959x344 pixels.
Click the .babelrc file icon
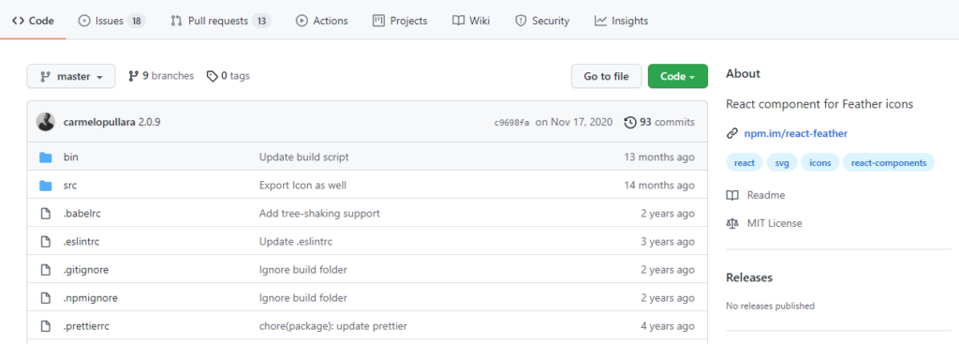[x=45, y=214]
